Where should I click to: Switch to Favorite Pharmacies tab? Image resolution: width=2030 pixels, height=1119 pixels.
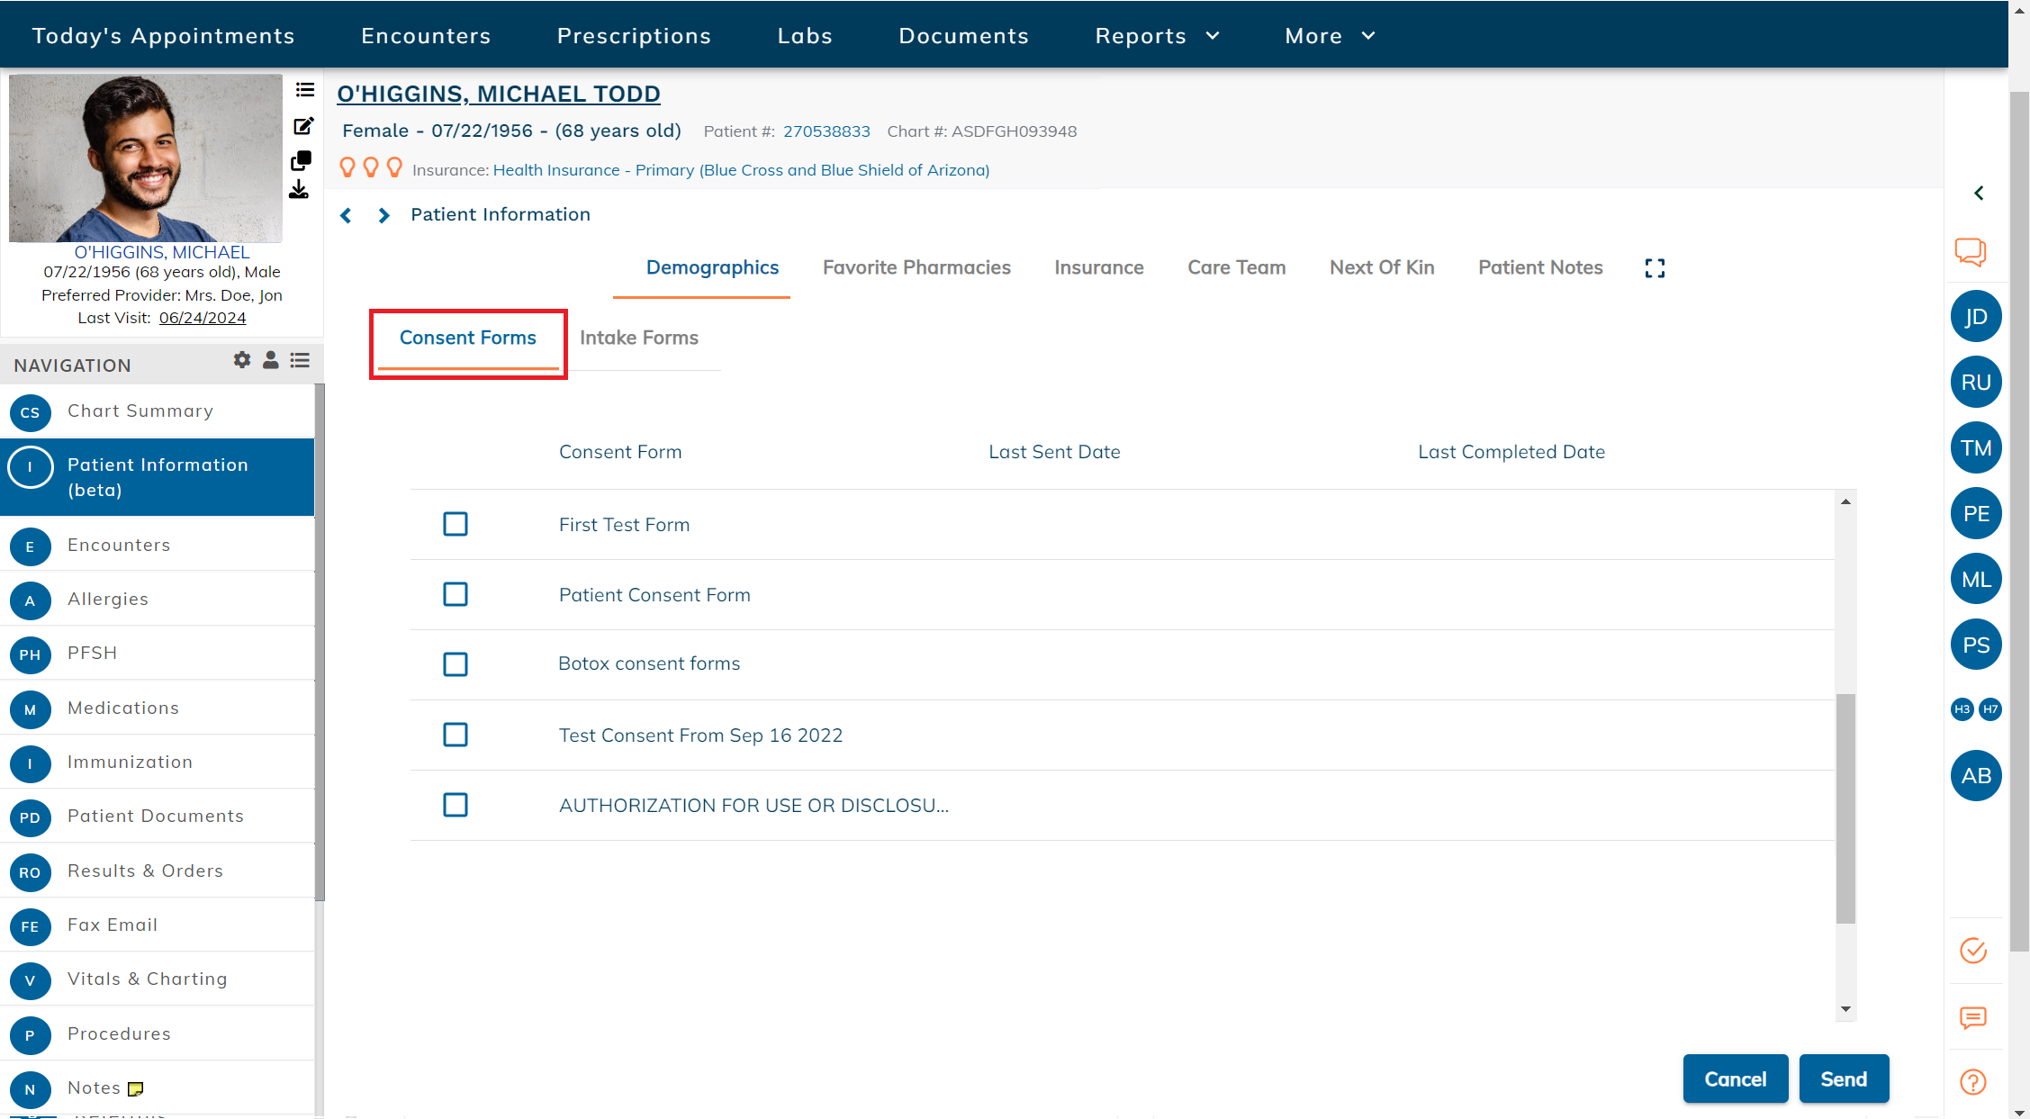(x=916, y=268)
